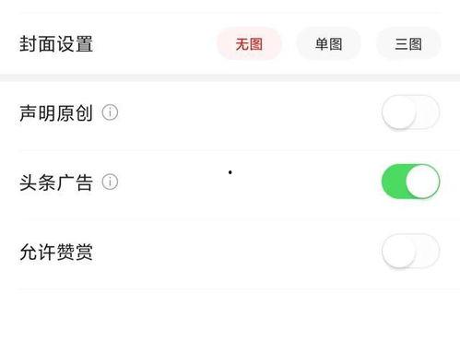Click the empty right half of 允许赞赏 switch
The image size is (460, 353).
click(x=428, y=252)
